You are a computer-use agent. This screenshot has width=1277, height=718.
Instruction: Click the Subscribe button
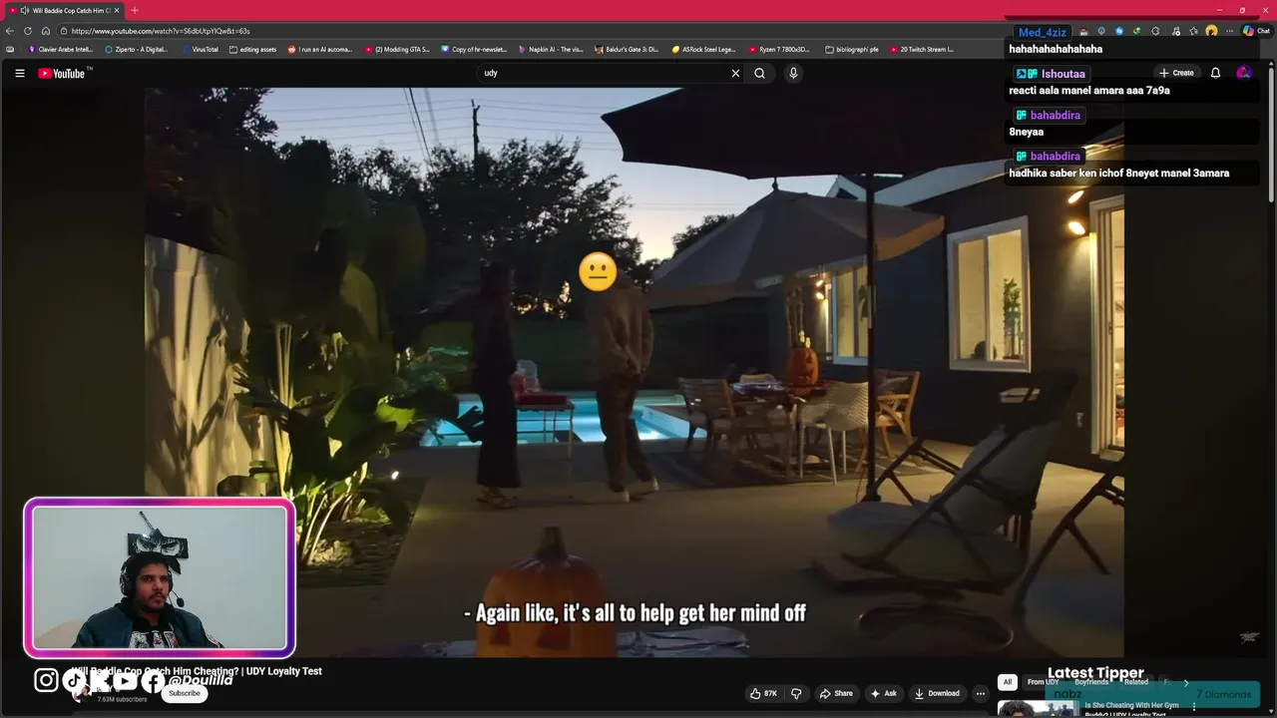coord(184,693)
